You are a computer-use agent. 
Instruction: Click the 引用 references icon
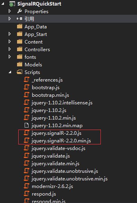pos(20,19)
